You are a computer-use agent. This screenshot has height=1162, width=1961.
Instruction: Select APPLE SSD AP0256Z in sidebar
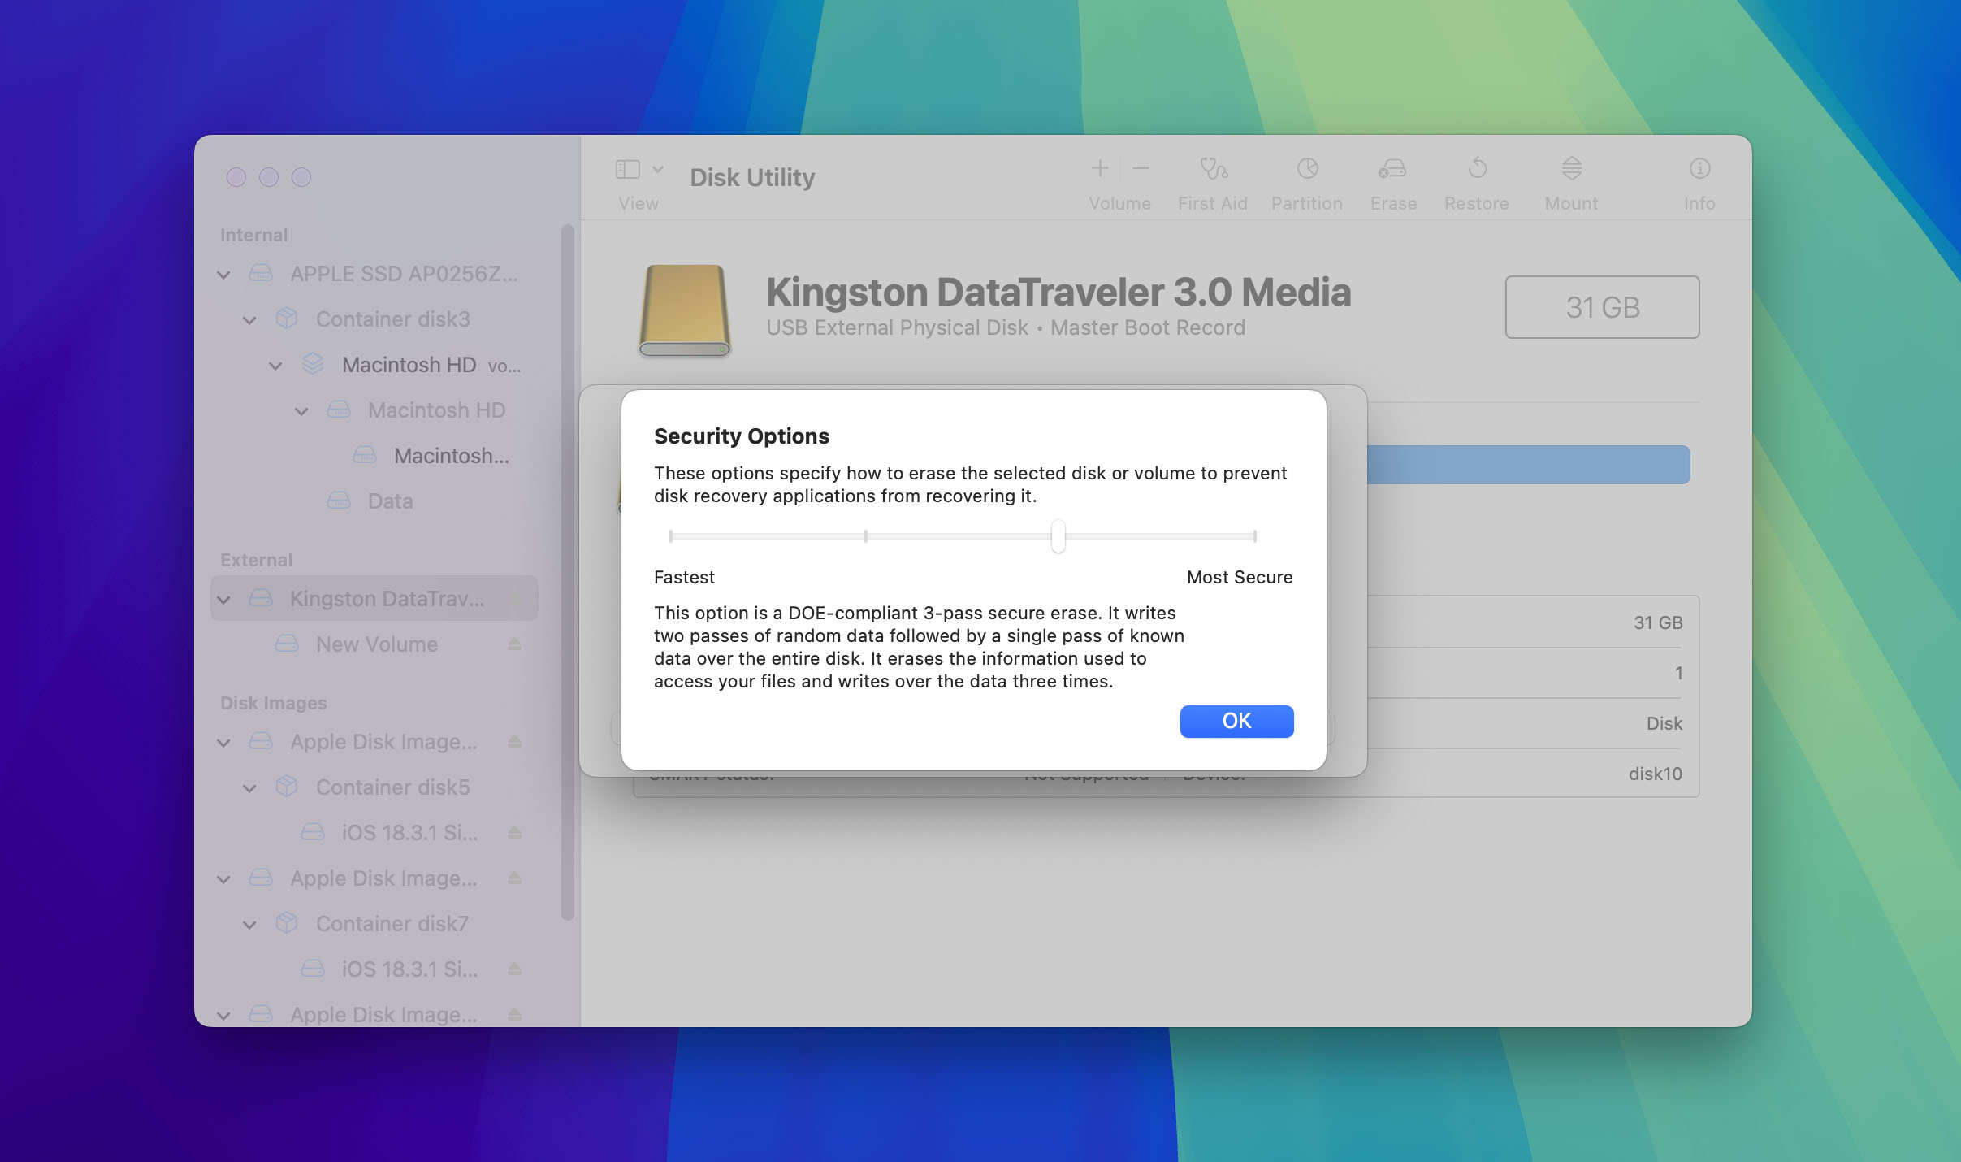click(374, 274)
